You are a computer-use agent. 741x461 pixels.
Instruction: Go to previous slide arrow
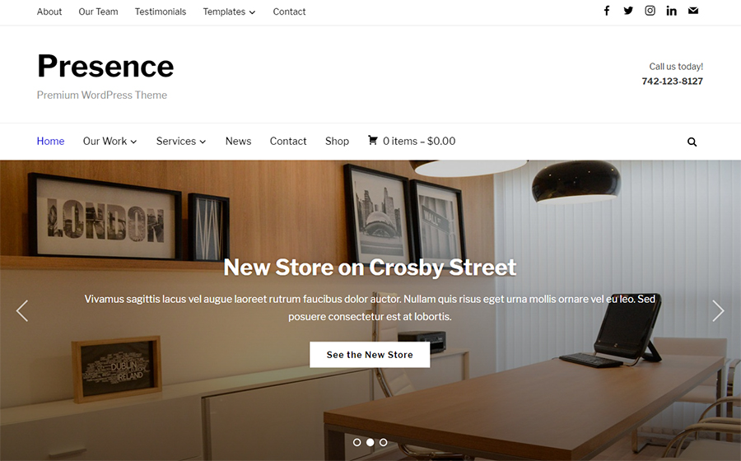(x=22, y=311)
